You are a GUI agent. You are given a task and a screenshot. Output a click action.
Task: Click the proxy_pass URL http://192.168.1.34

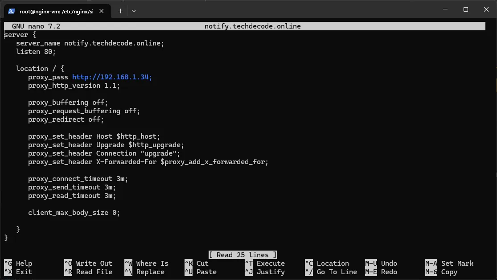(x=112, y=77)
